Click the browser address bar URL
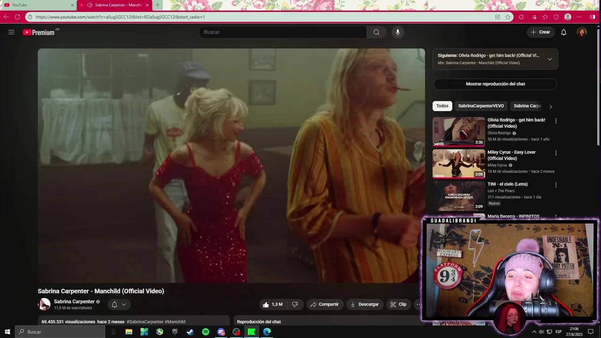Image resolution: width=601 pixels, height=338 pixels. [120, 17]
